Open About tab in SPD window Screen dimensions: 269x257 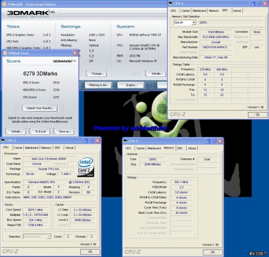point(237,11)
